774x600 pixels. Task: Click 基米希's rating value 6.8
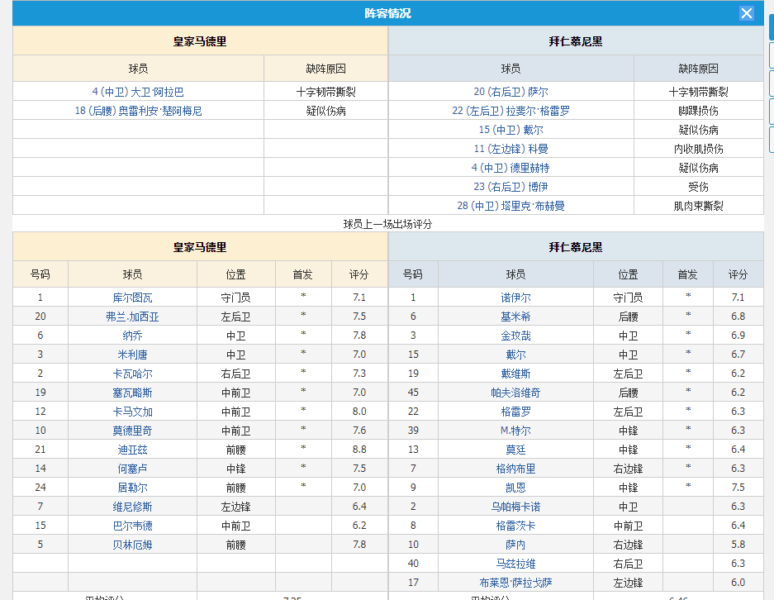pos(738,316)
